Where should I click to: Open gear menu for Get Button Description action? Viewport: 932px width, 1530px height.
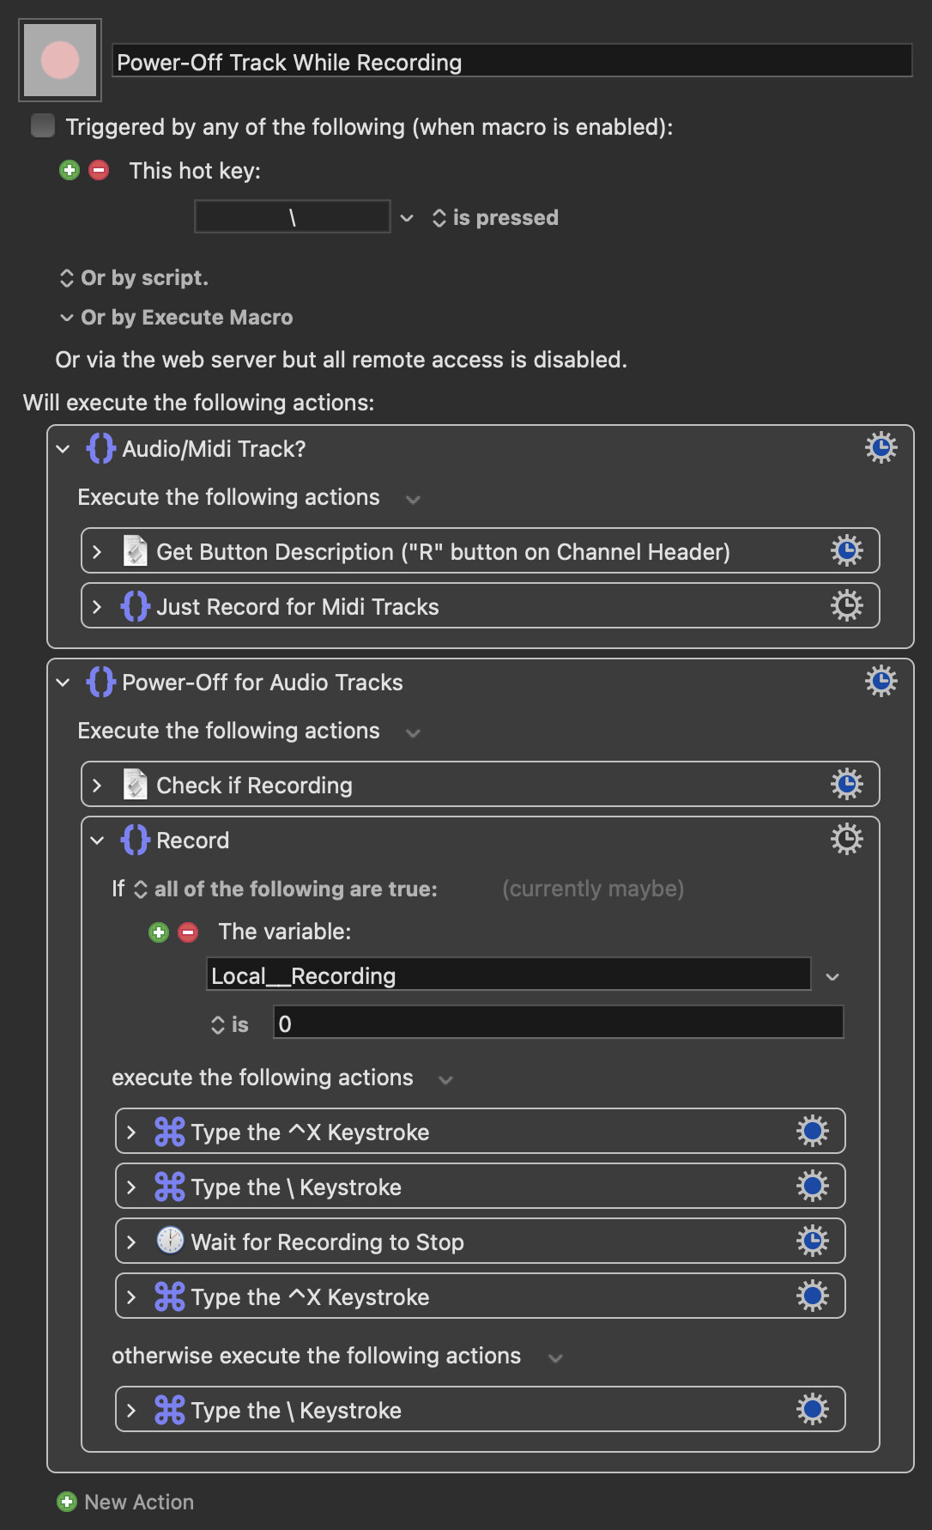tap(846, 551)
